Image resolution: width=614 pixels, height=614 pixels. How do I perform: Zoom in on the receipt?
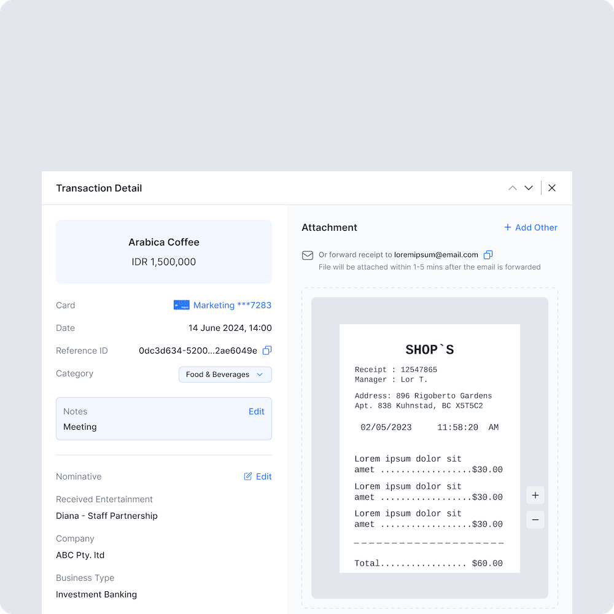pos(535,495)
